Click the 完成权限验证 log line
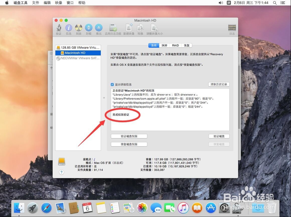291x217 pixels. tap(121, 115)
